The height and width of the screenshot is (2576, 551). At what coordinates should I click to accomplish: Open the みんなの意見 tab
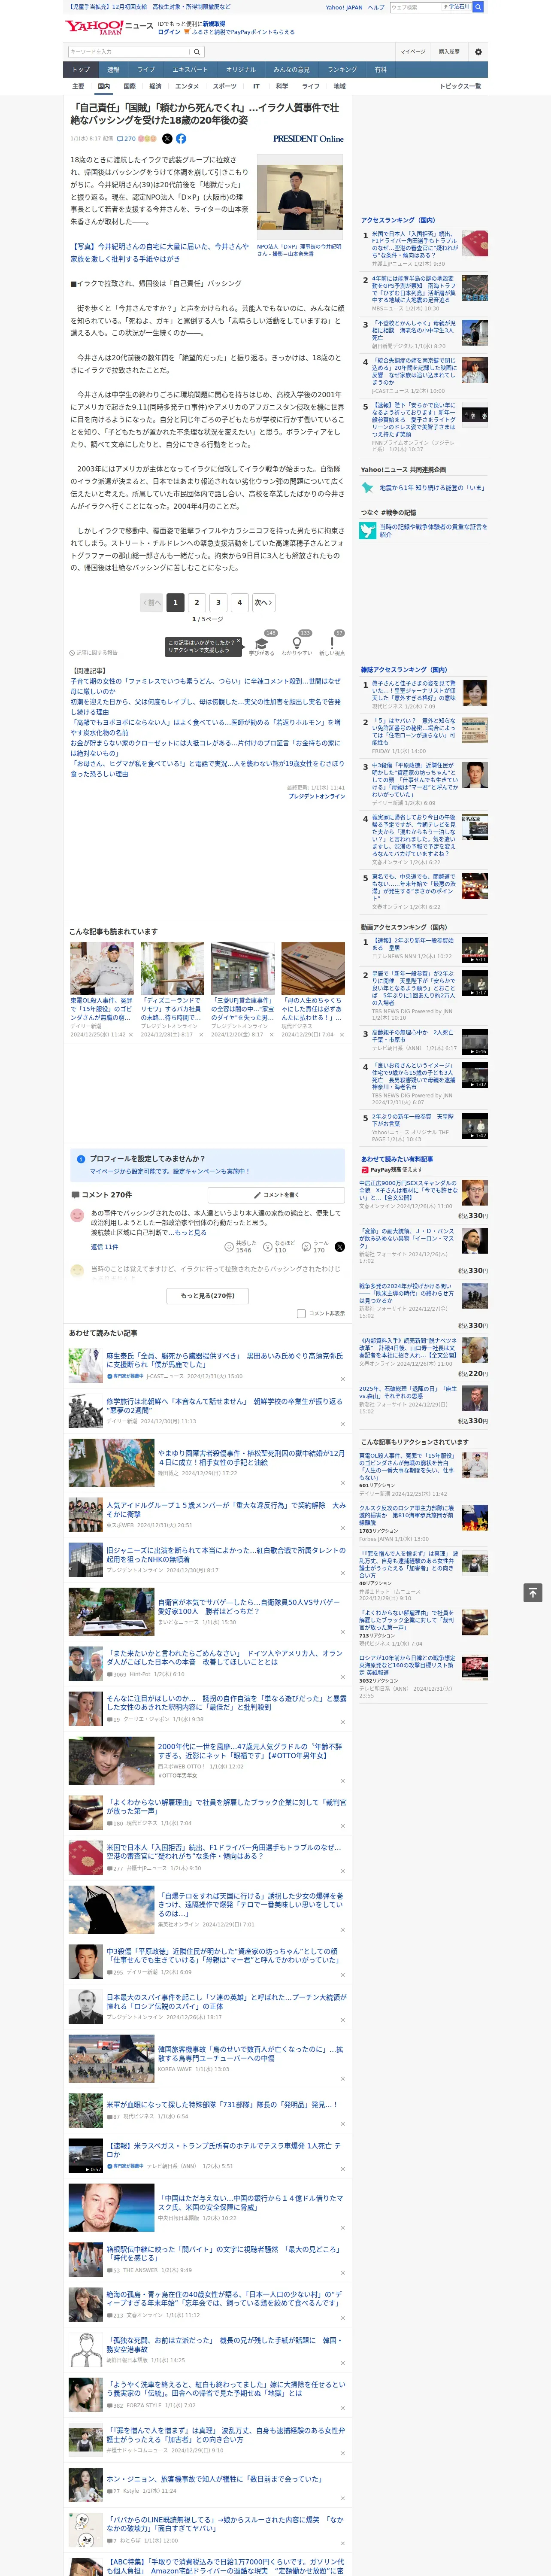291,70
